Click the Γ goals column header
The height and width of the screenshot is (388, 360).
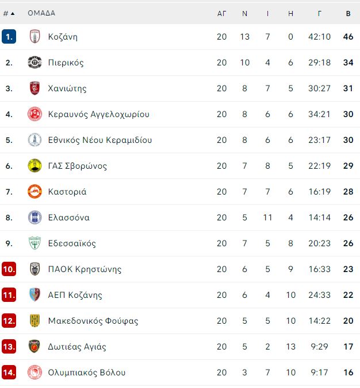320,13
